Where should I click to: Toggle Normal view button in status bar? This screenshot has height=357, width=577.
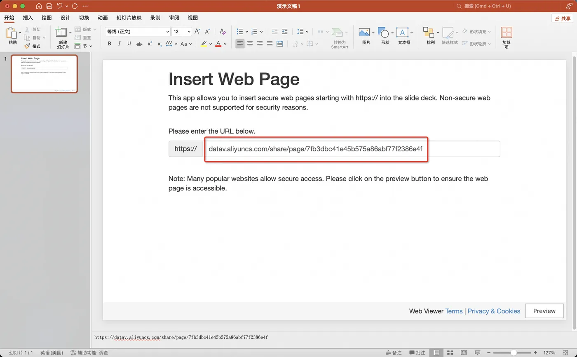click(436, 352)
